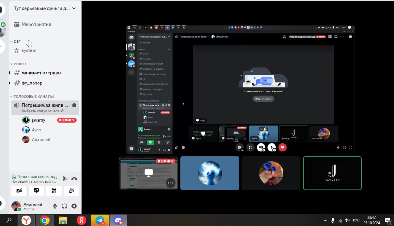Mute microphone beside Анатолий username

[55, 206]
